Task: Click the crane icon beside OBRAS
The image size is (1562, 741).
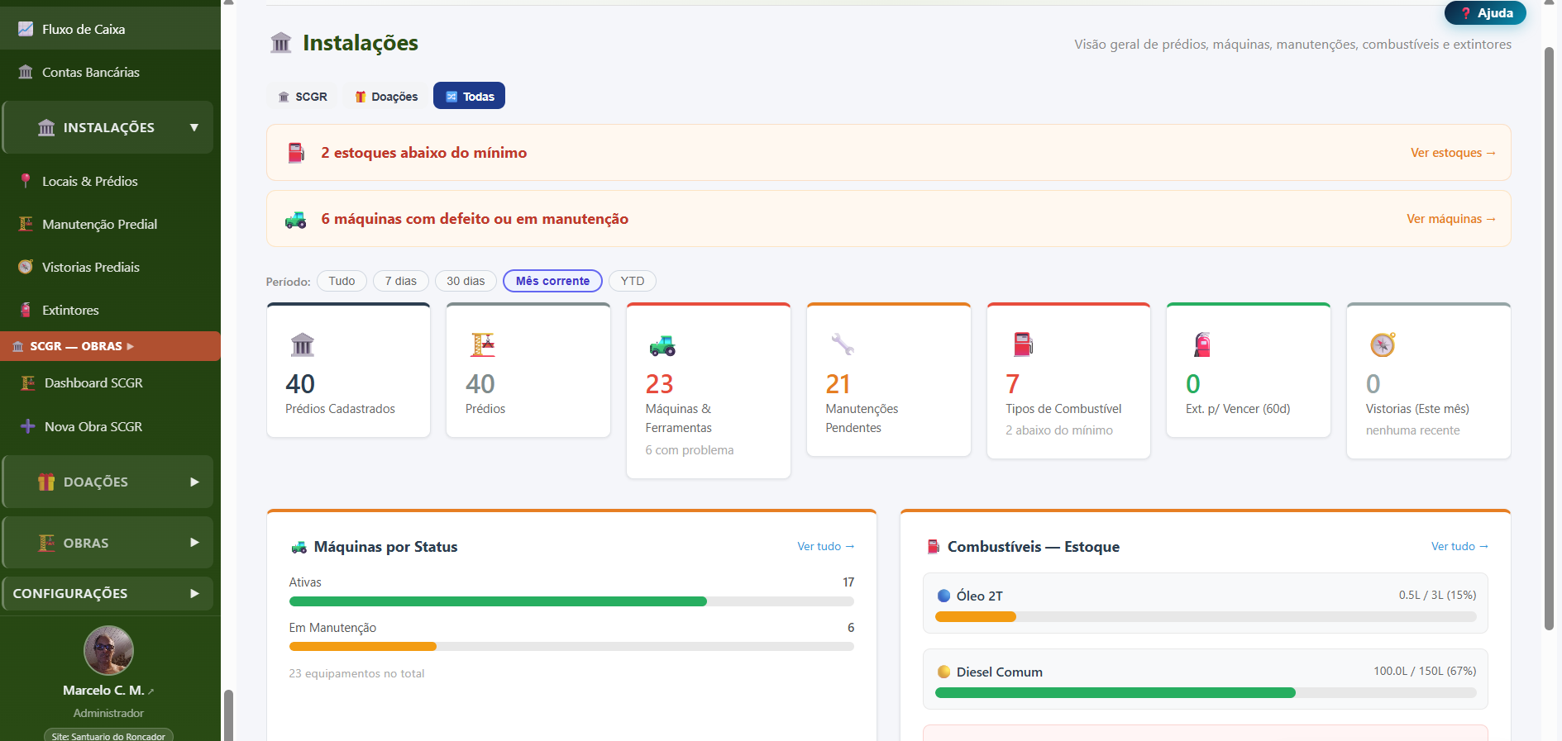Action: [x=46, y=543]
